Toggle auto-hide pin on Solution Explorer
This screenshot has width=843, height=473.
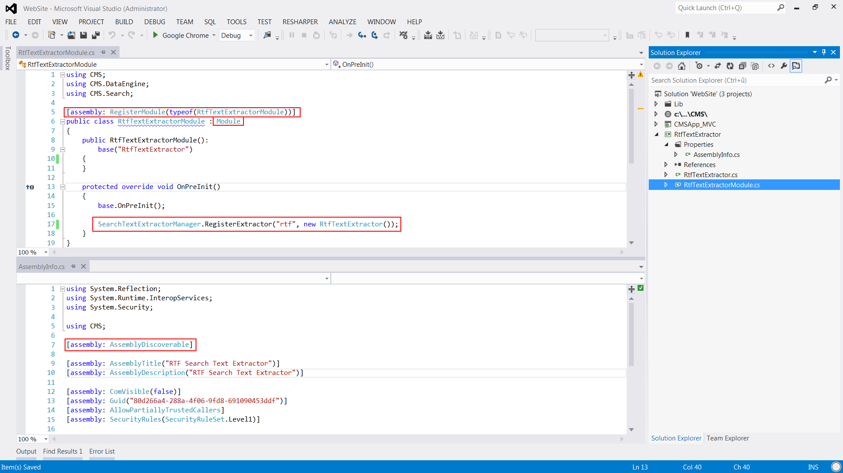[824, 52]
